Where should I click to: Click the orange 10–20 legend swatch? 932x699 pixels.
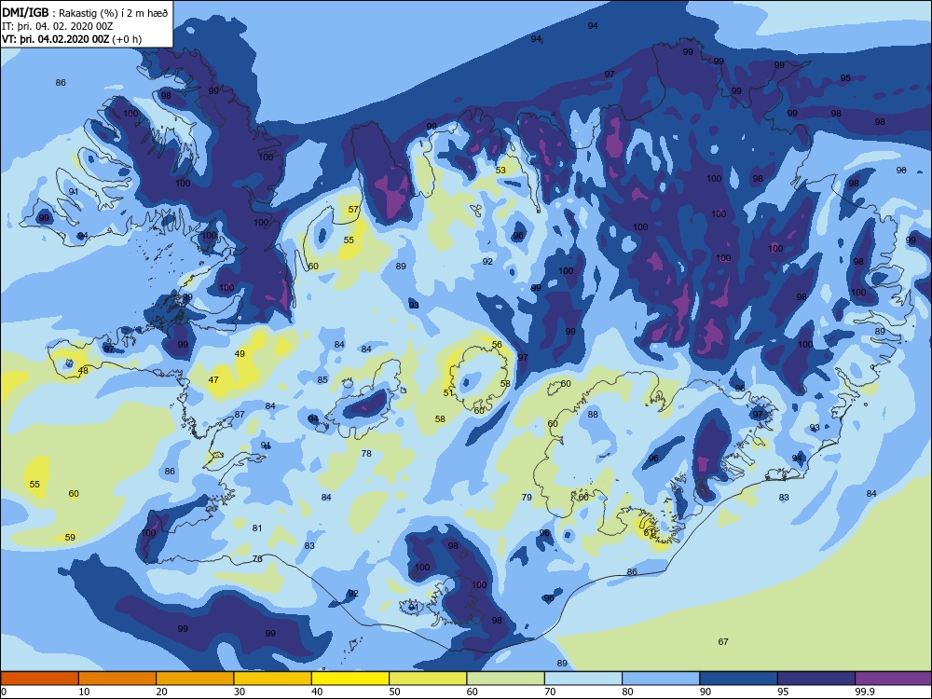click(117, 678)
